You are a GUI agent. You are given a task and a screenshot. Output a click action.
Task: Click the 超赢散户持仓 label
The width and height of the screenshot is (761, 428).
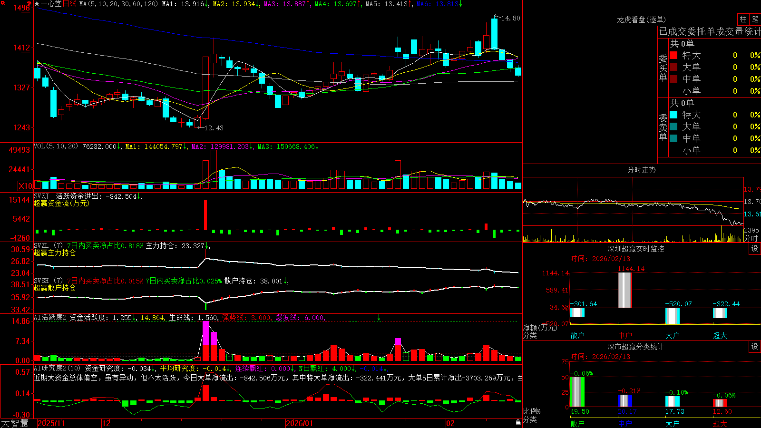pyautogui.click(x=55, y=288)
